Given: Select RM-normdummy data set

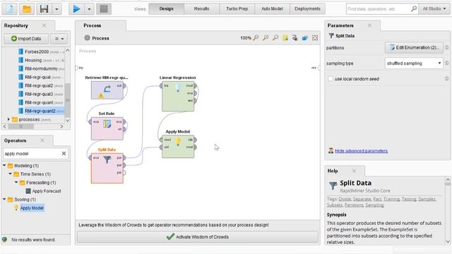Looking at the screenshot, I should click(42, 68).
